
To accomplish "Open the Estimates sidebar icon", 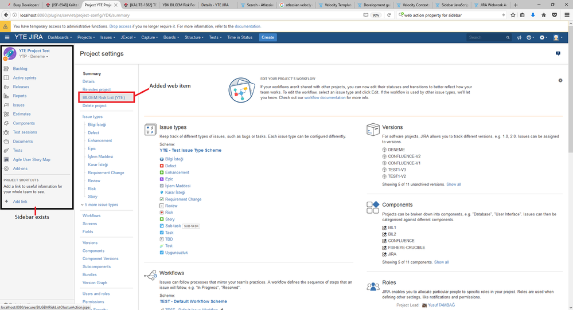I will 6,114.
